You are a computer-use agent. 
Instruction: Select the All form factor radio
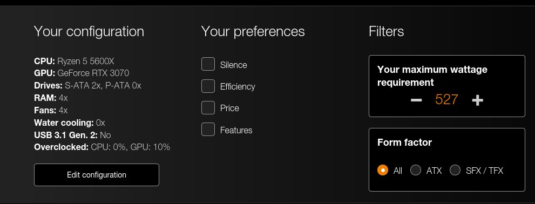pos(383,170)
